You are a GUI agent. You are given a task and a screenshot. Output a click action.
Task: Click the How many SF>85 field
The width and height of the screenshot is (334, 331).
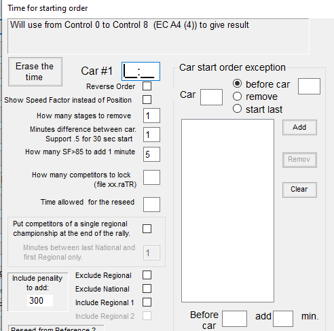coord(151,154)
